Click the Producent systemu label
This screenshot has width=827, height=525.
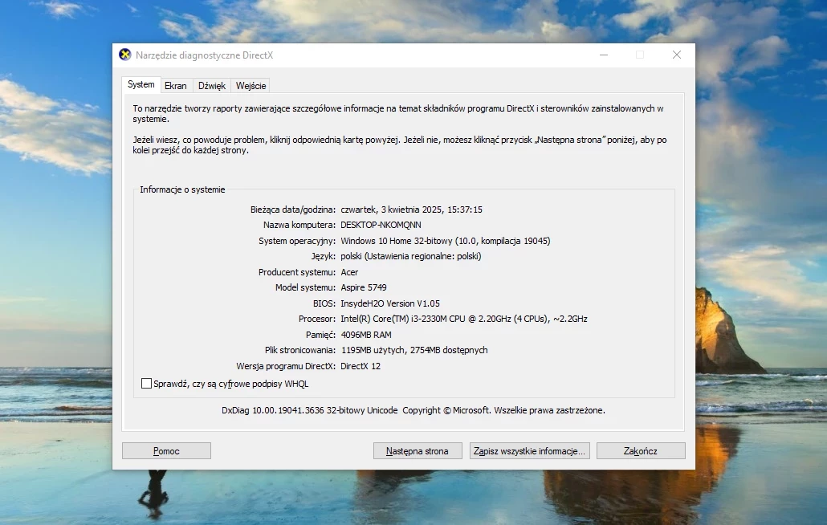[x=297, y=272]
